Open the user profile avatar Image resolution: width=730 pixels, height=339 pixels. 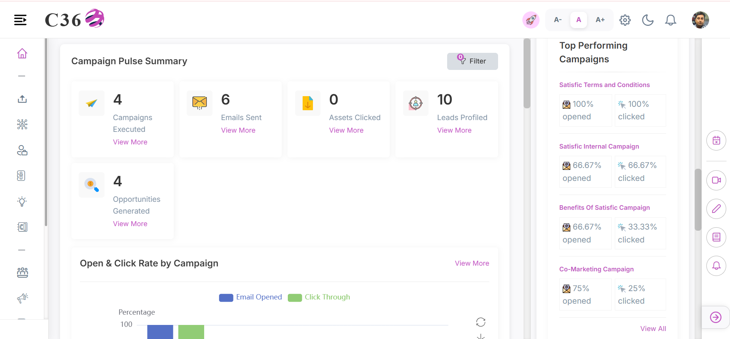(x=700, y=20)
